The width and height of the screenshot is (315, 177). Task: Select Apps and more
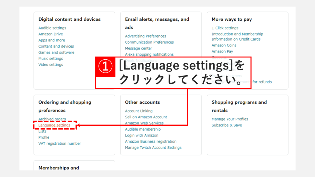(51, 40)
